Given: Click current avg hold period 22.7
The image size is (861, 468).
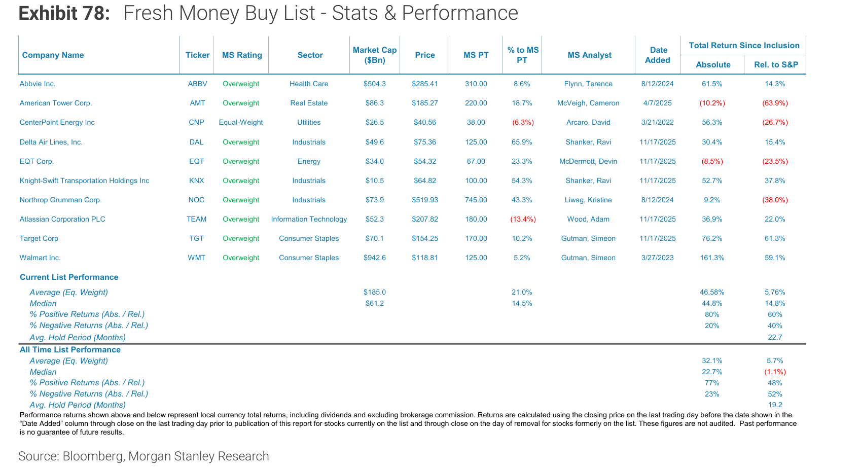Looking at the screenshot, I should (775, 338).
